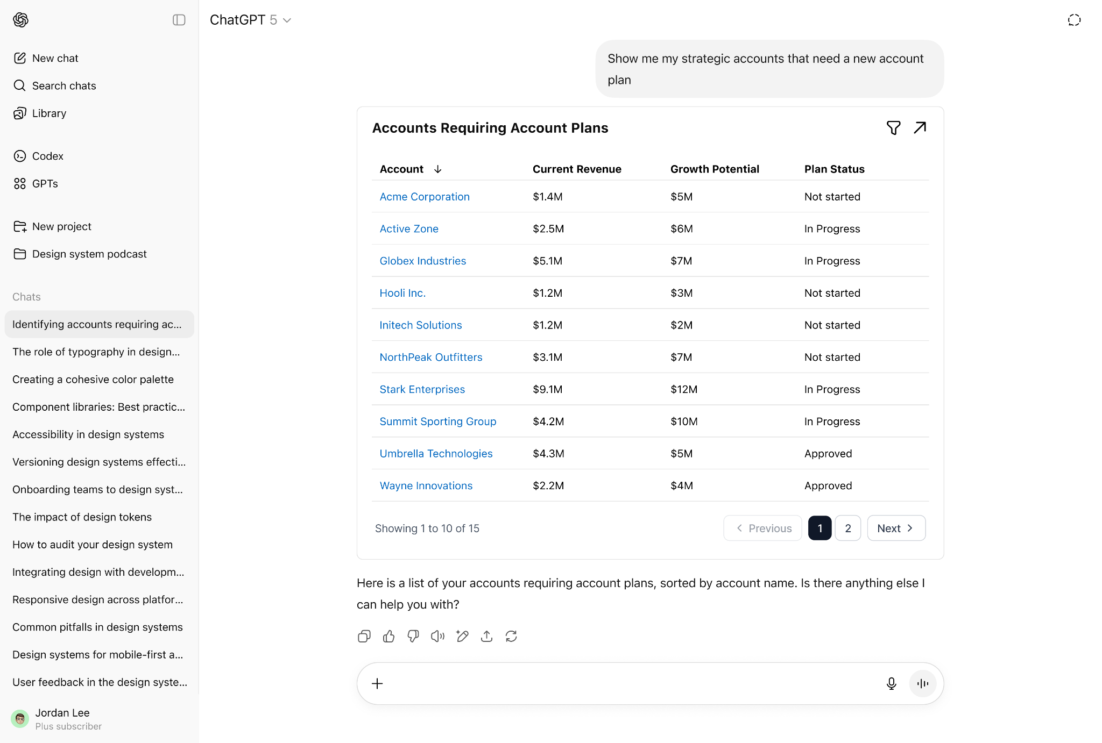Open the Wayne Innovations account link
The image size is (1102, 743).
(426, 485)
